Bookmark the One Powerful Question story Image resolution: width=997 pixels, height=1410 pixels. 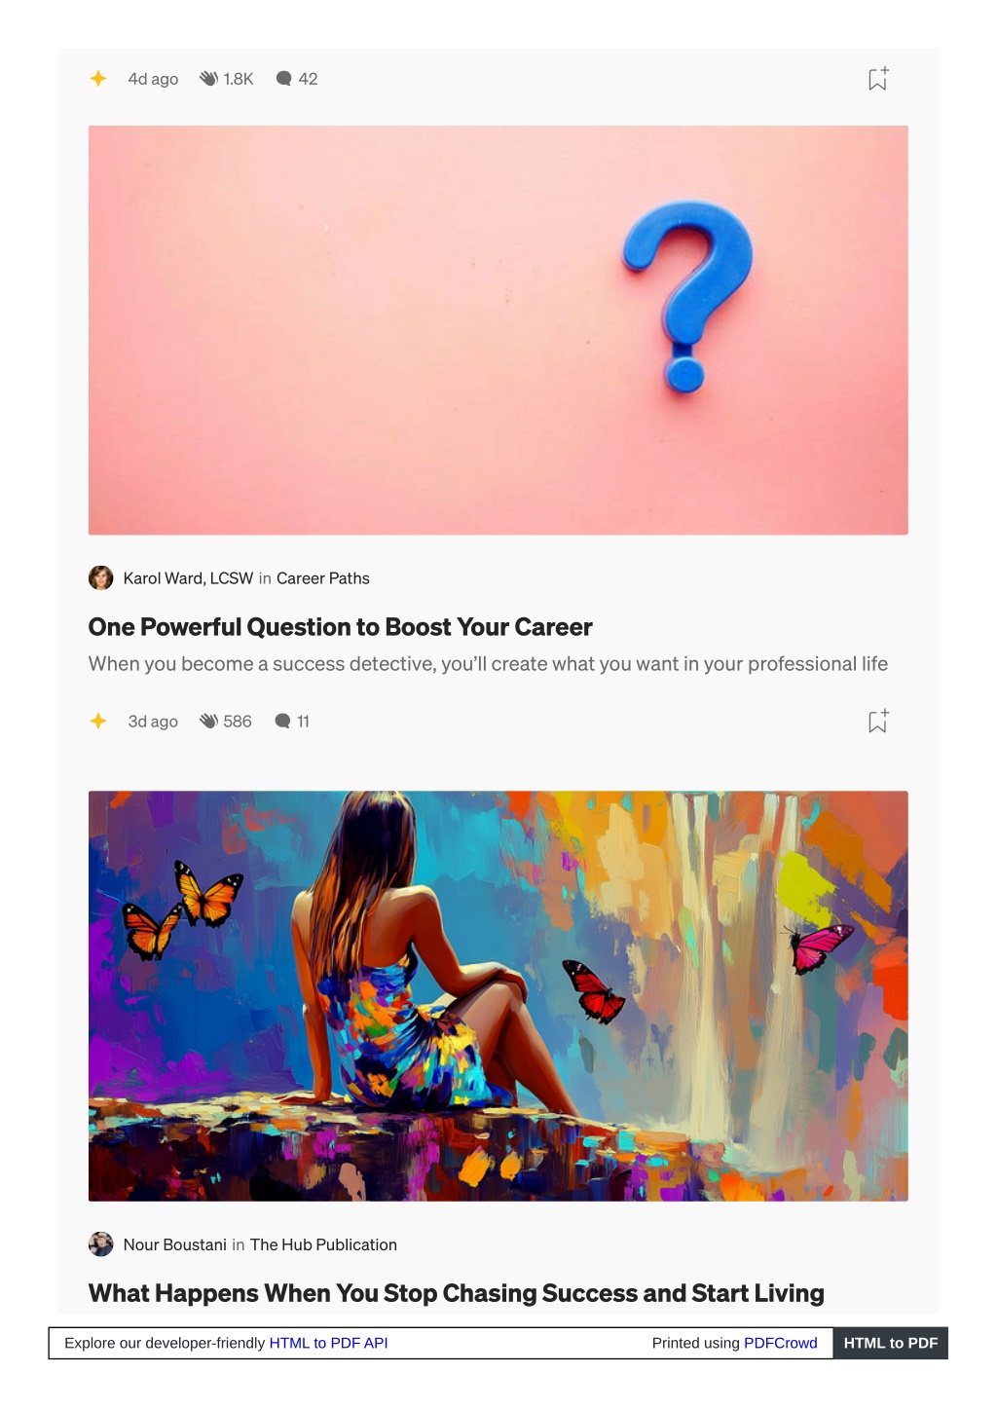pos(878,722)
